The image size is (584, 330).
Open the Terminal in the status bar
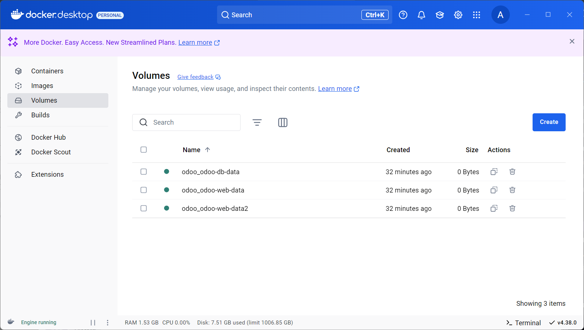click(523, 323)
